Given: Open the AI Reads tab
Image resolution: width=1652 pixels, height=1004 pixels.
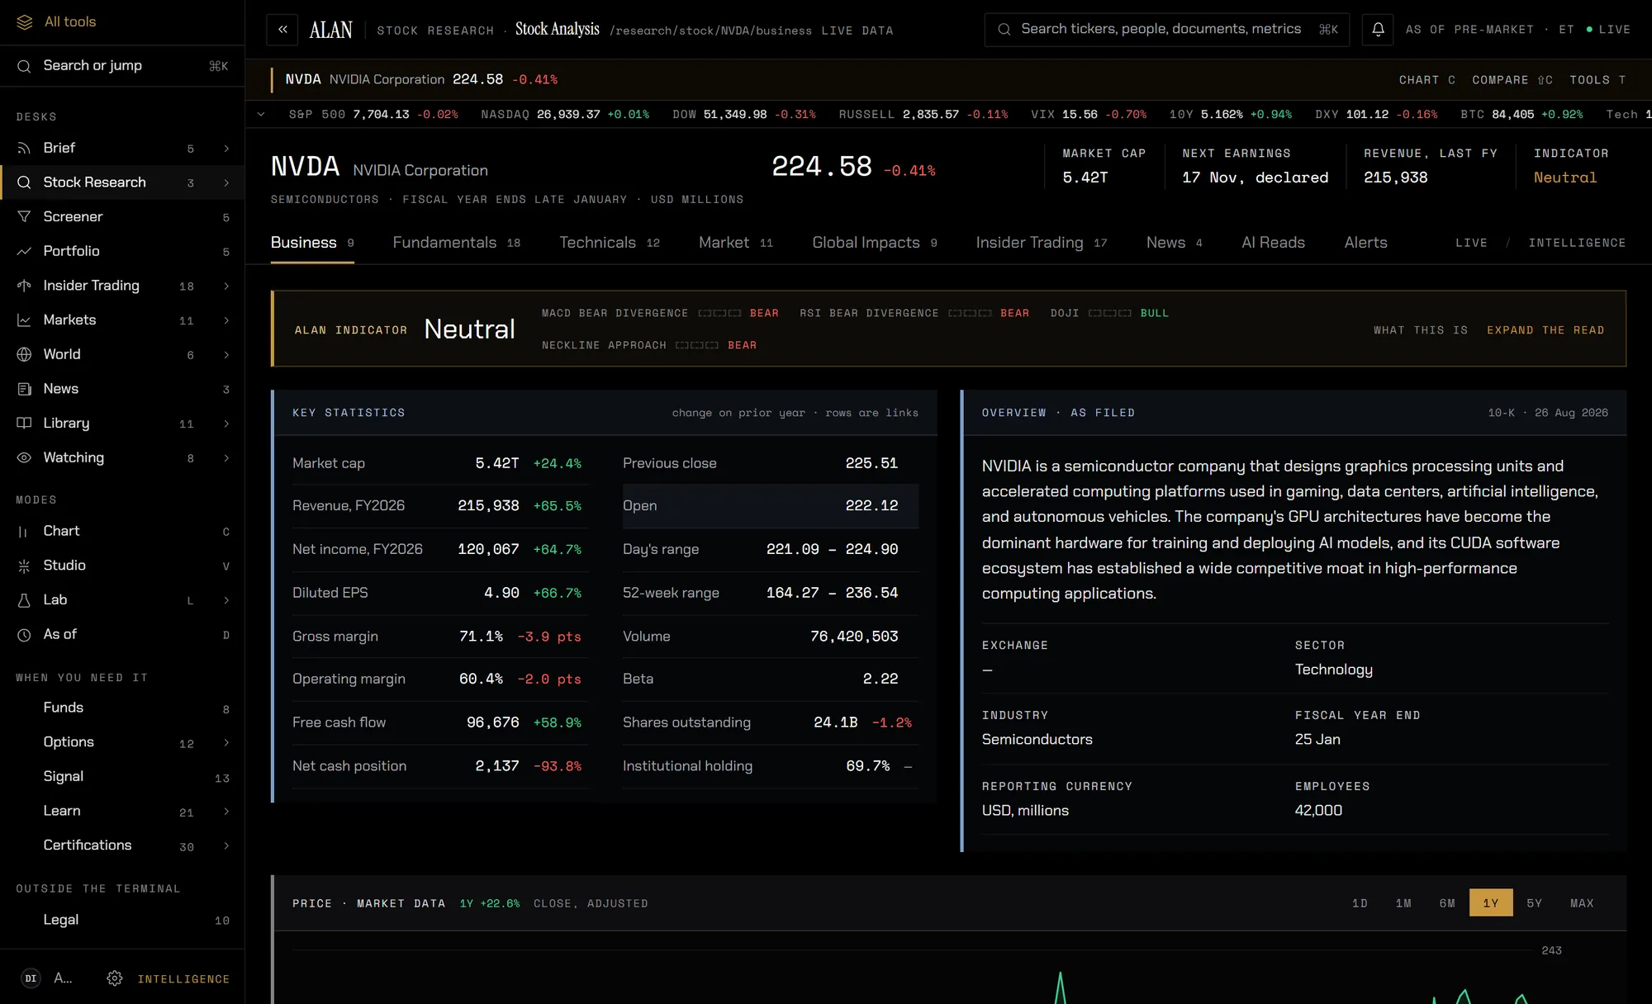Looking at the screenshot, I should click(1273, 243).
